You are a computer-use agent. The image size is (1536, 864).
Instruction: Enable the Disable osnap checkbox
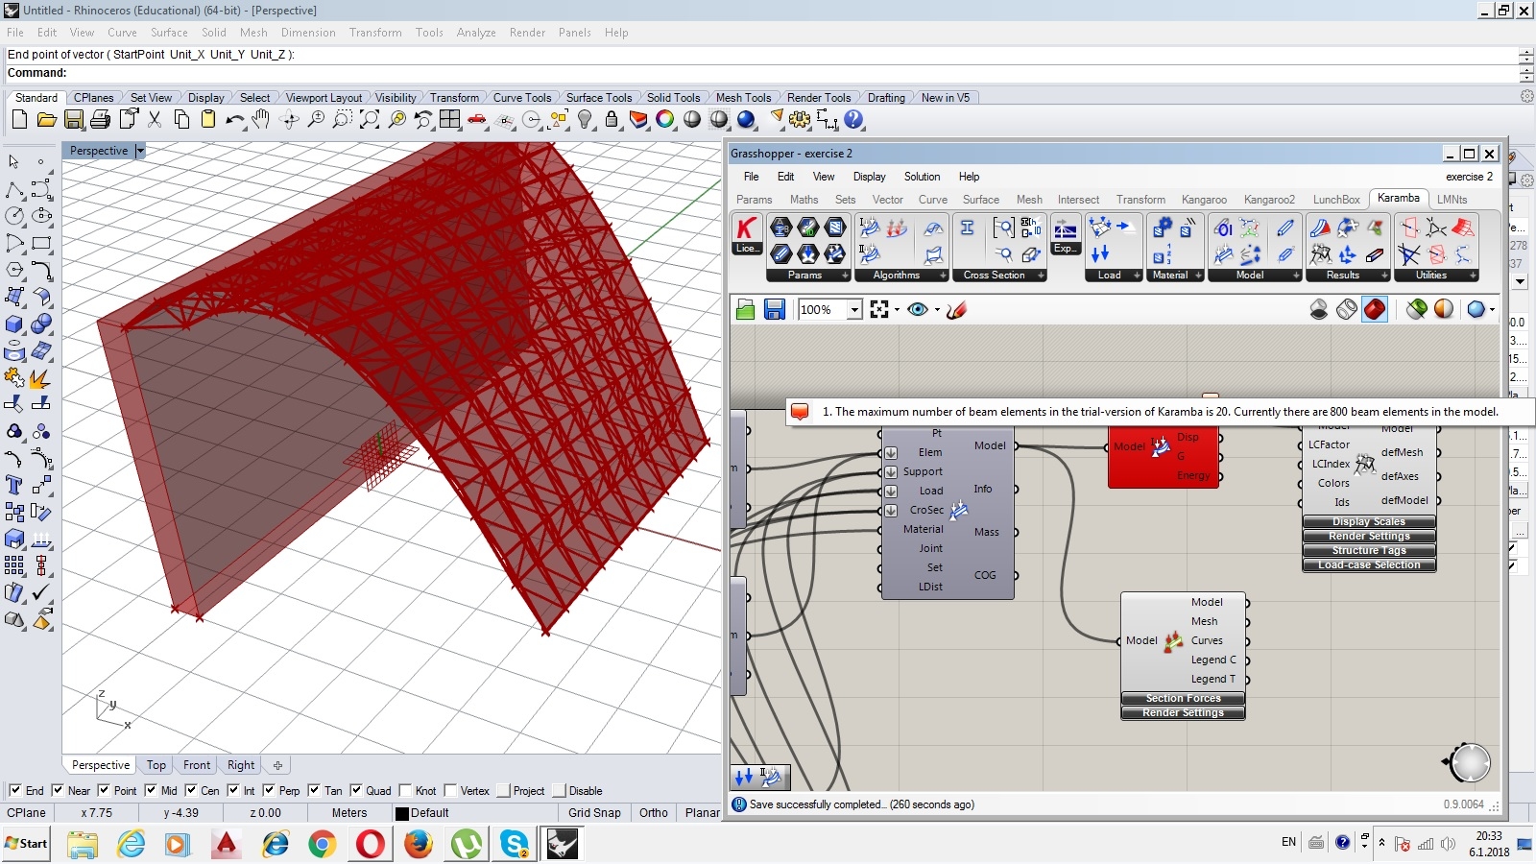pos(559,790)
